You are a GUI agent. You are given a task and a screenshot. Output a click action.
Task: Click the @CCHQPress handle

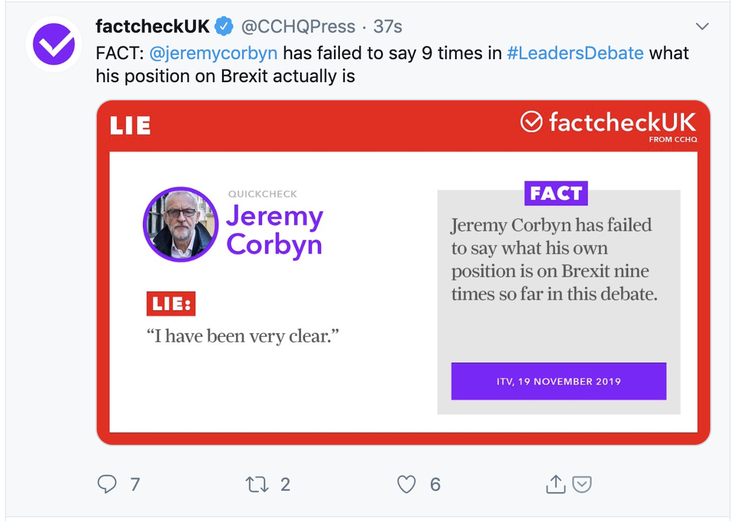point(298,27)
